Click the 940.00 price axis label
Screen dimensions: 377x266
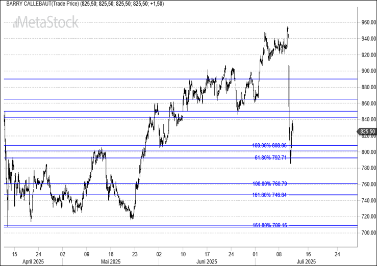(369, 38)
